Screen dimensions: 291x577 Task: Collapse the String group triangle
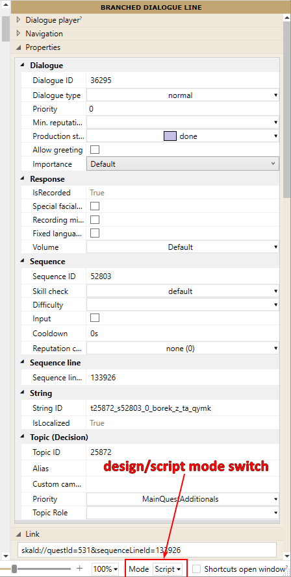tap(23, 393)
